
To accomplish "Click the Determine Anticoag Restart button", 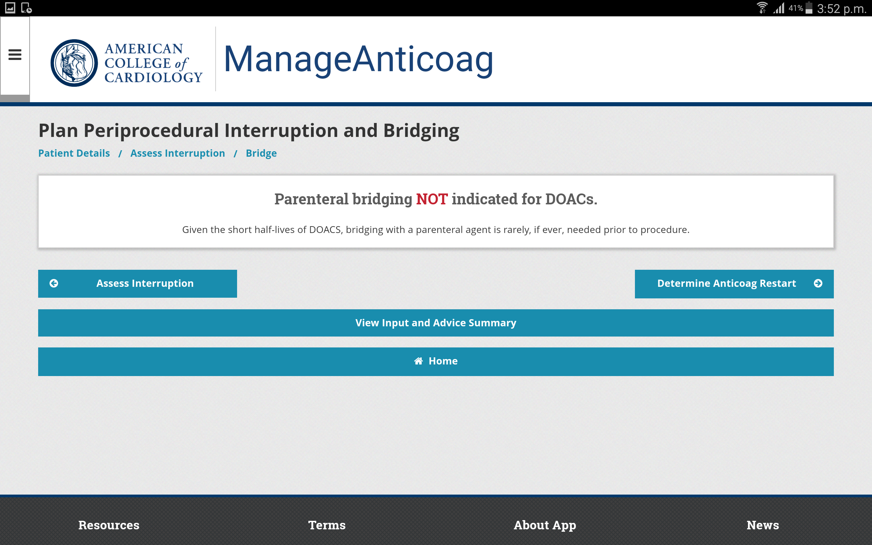I will 734,284.
